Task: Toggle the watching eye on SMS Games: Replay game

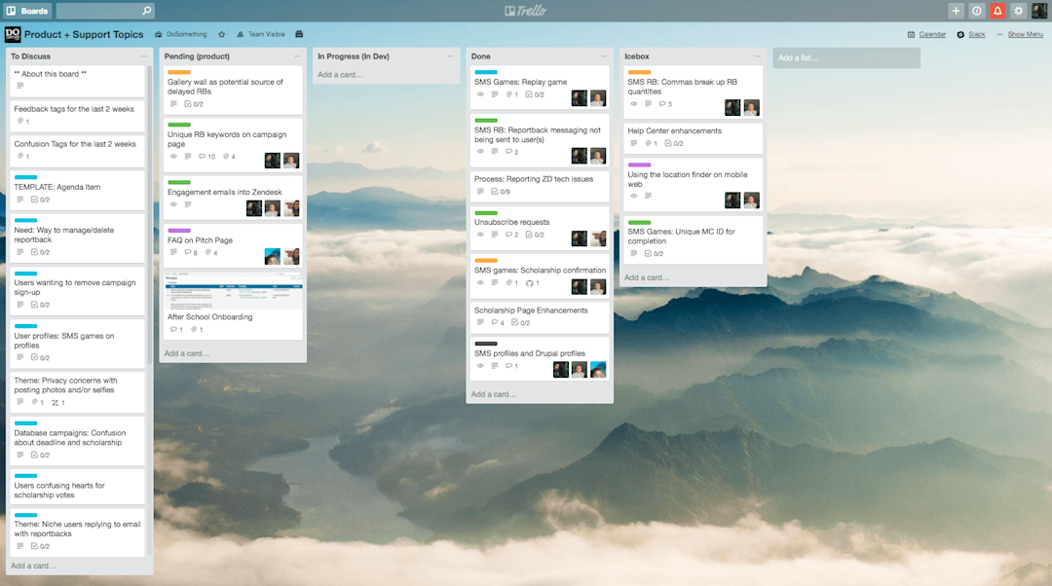Action: click(x=478, y=94)
